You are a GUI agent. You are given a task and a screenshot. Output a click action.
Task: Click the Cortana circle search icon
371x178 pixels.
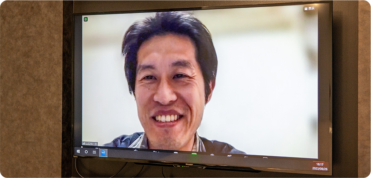point(86,152)
